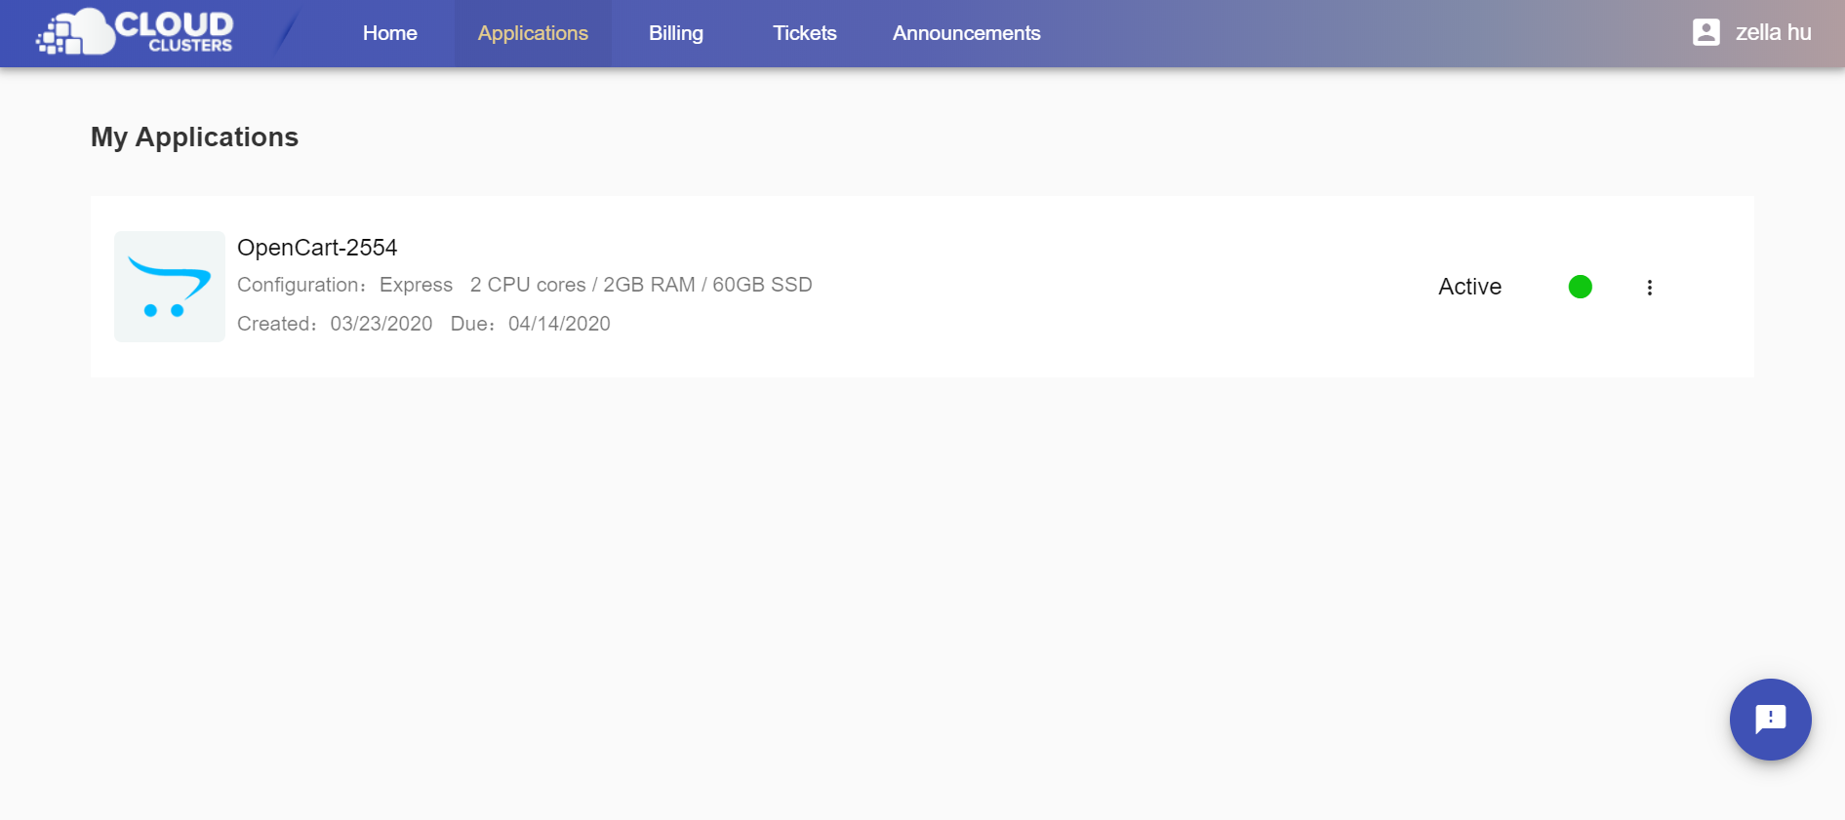Open the Tickets page
This screenshot has height=820, width=1845.
point(804,33)
